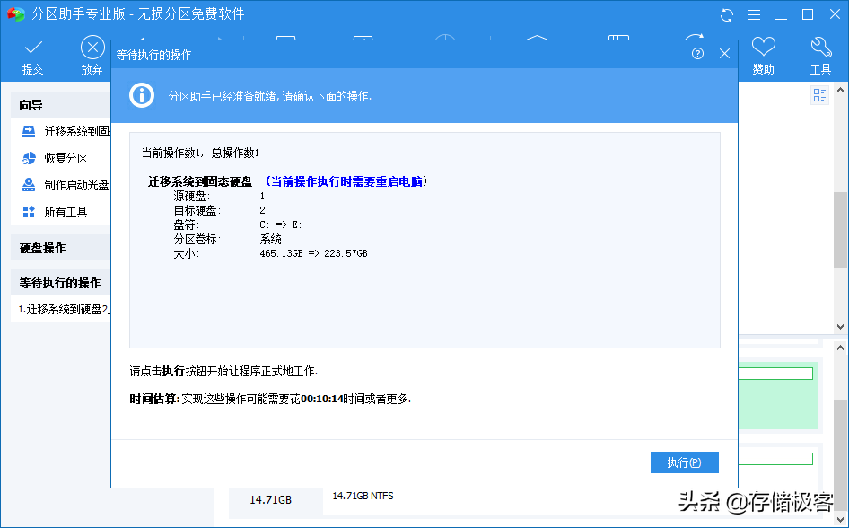Collapse the 等待执行的操作 section
Screen dimensions: 849x528
[x=60, y=282]
